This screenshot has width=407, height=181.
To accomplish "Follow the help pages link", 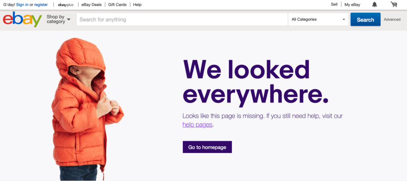I will pos(198,125).
